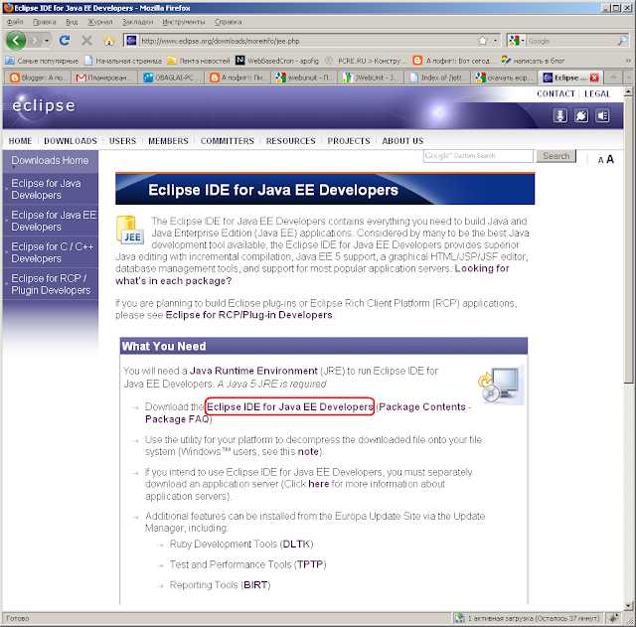The height and width of the screenshot is (627, 636).
Task: Click the first icon in the Eclipse banner
Action: (559, 116)
